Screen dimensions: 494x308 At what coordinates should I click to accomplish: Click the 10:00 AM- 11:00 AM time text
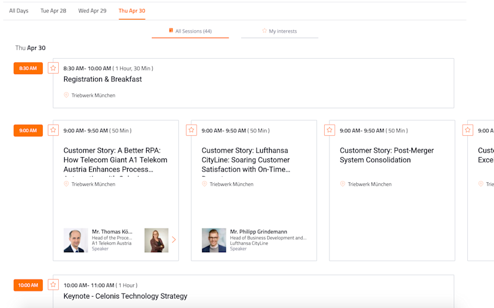(89, 285)
